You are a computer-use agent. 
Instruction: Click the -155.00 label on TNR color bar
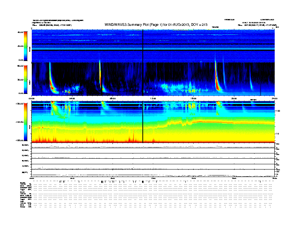[19, 140]
